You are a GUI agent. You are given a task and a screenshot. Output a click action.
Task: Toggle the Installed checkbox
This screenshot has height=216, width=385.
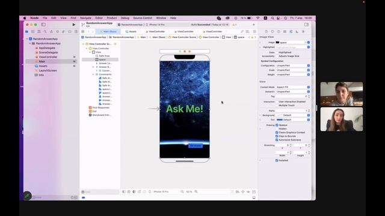277,160
